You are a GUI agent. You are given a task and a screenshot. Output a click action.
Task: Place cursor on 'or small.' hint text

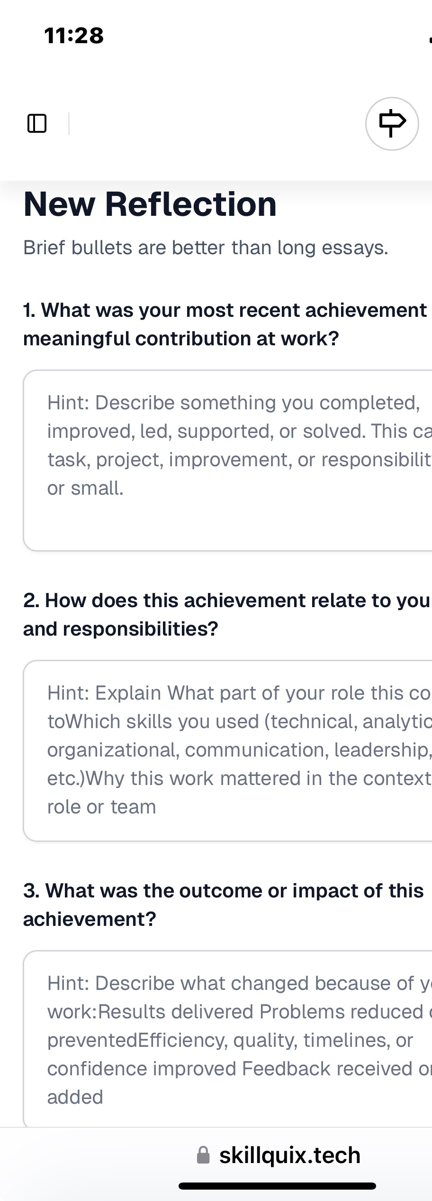[85, 488]
